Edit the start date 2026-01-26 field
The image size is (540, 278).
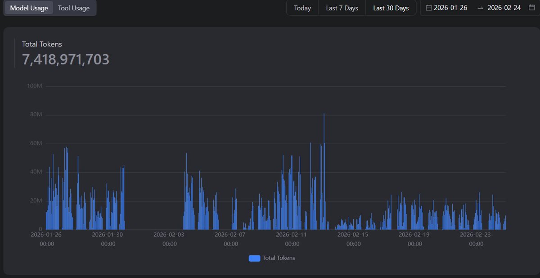coord(450,8)
